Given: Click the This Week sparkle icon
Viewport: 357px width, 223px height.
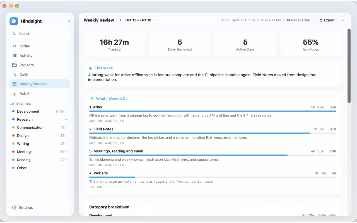Looking at the screenshot, I should point(90,68).
